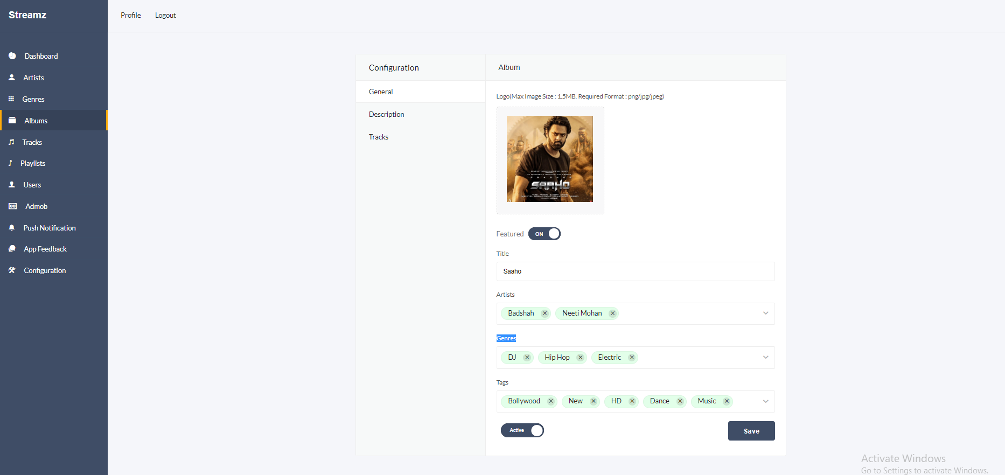Click the Logout link

coord(165,15)
